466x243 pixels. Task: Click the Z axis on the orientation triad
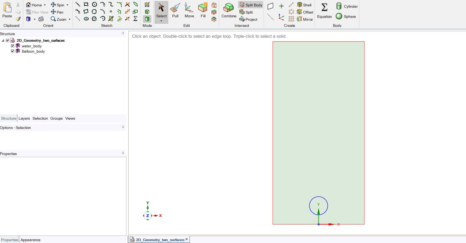pos(147,216)
